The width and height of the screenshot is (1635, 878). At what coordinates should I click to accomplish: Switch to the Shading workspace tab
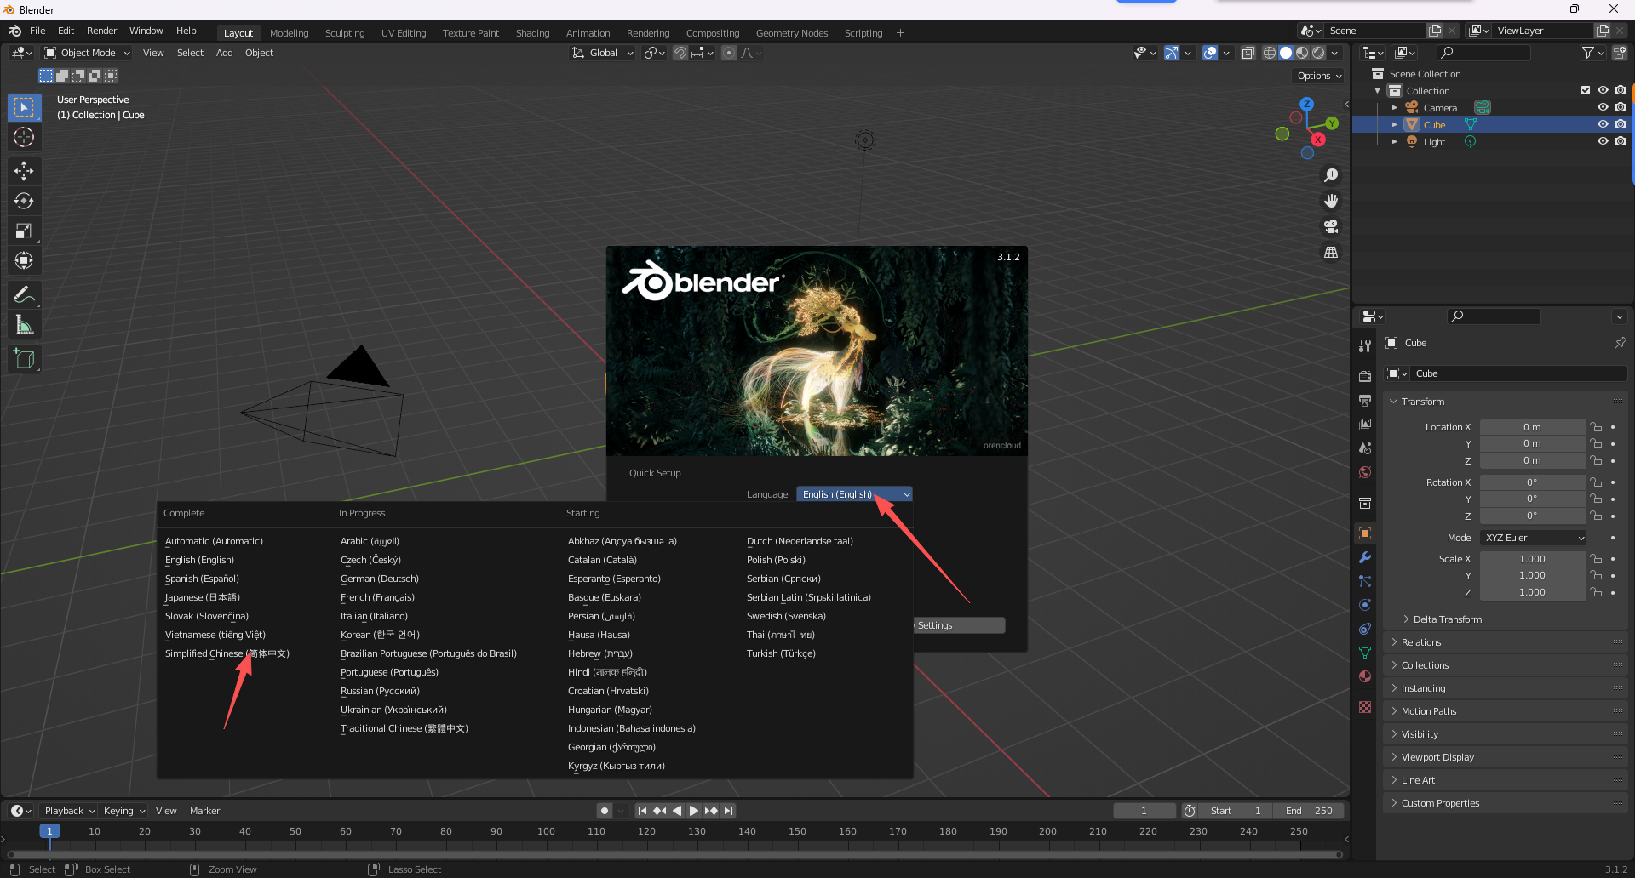coord(532,33)
